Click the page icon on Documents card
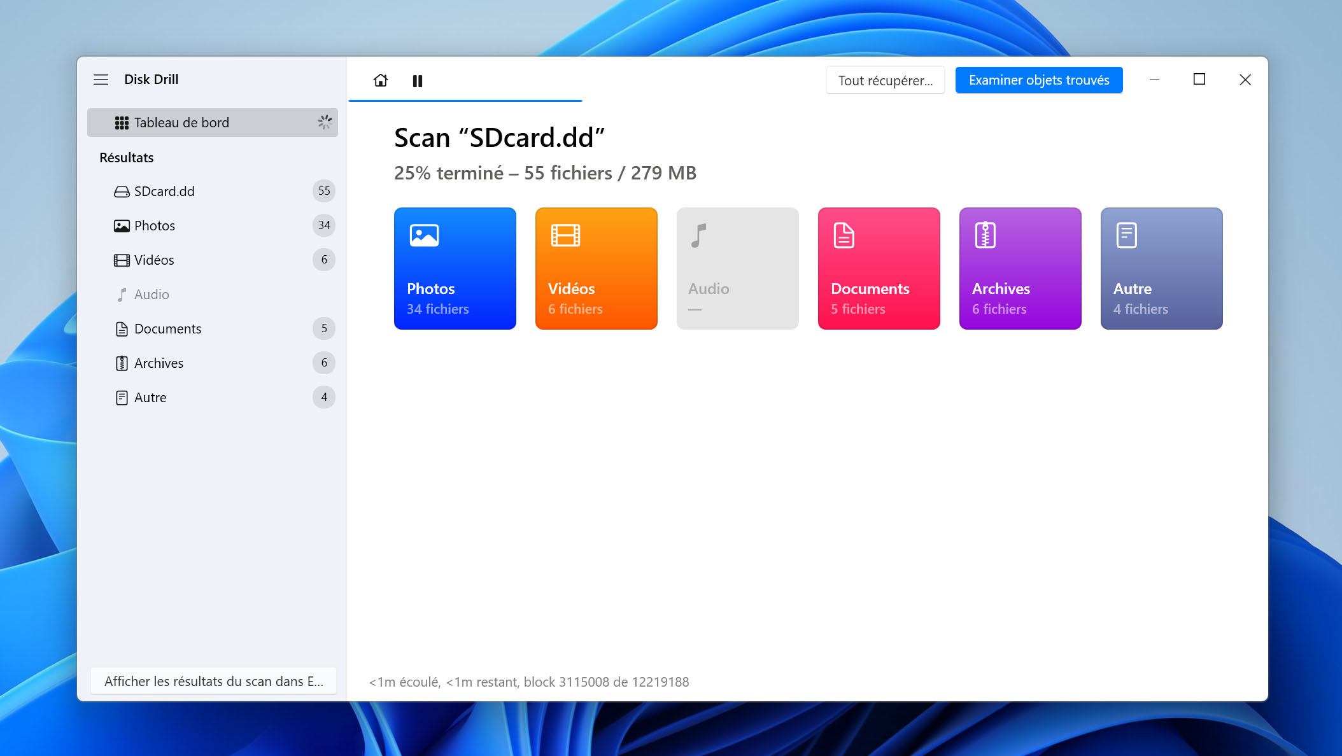The width and height of the screenshot is (1342, 756). [844, 235]
